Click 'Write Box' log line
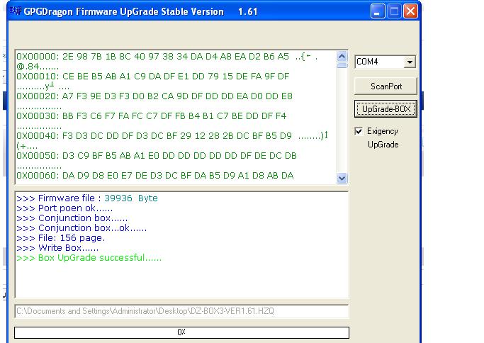The height and width of the screenshot is (343, 484). (57, 247)
